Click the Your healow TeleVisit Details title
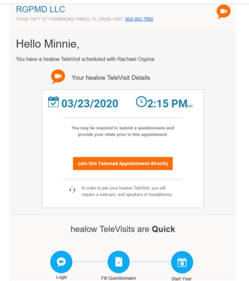Image resolution: width=249 pixels, height=281 pixels. tap(111, 78)
